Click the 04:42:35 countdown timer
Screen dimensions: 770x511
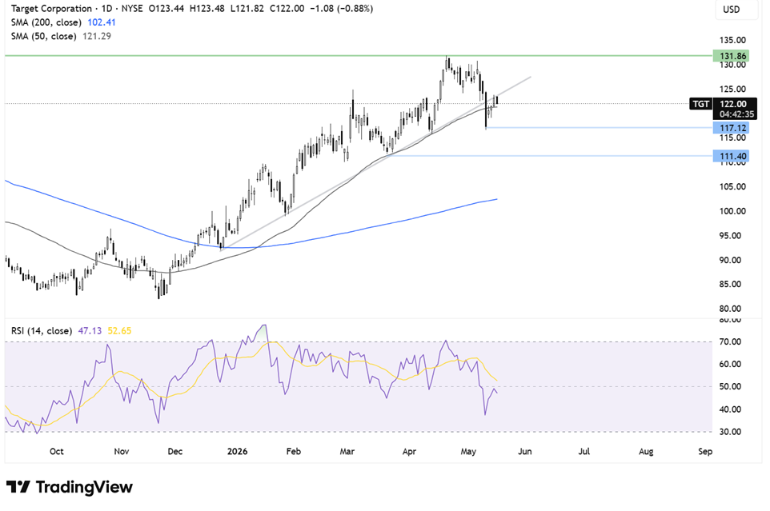click(736, 114)
